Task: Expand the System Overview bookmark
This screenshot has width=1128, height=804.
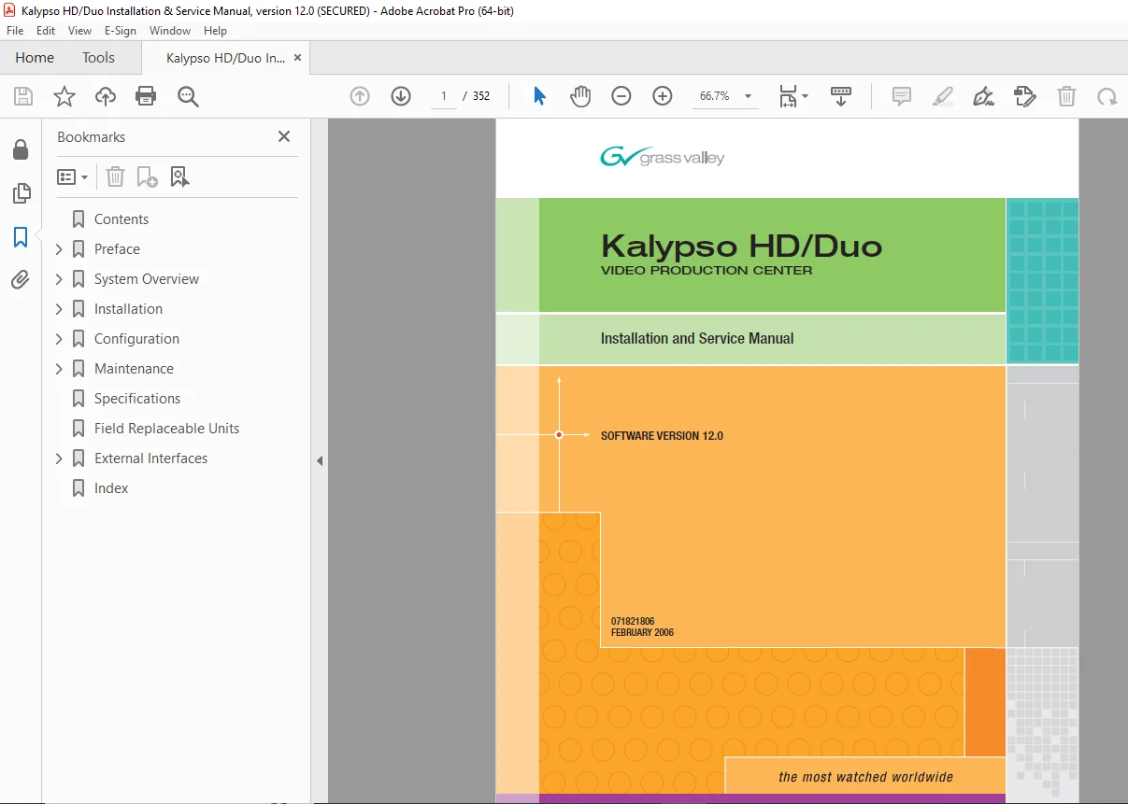Action: coord(59,279)
